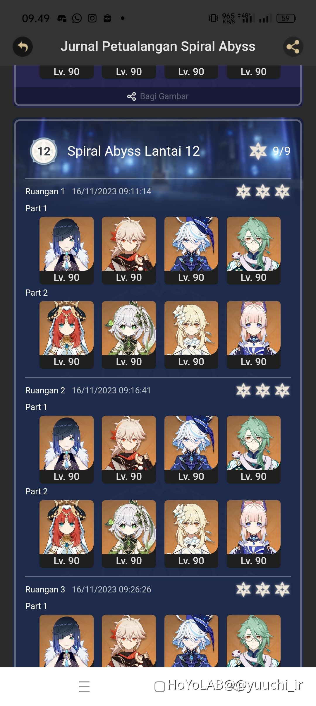
Task: Tap the Ruangan 3 three-star rating
Action: click(263, 589)
